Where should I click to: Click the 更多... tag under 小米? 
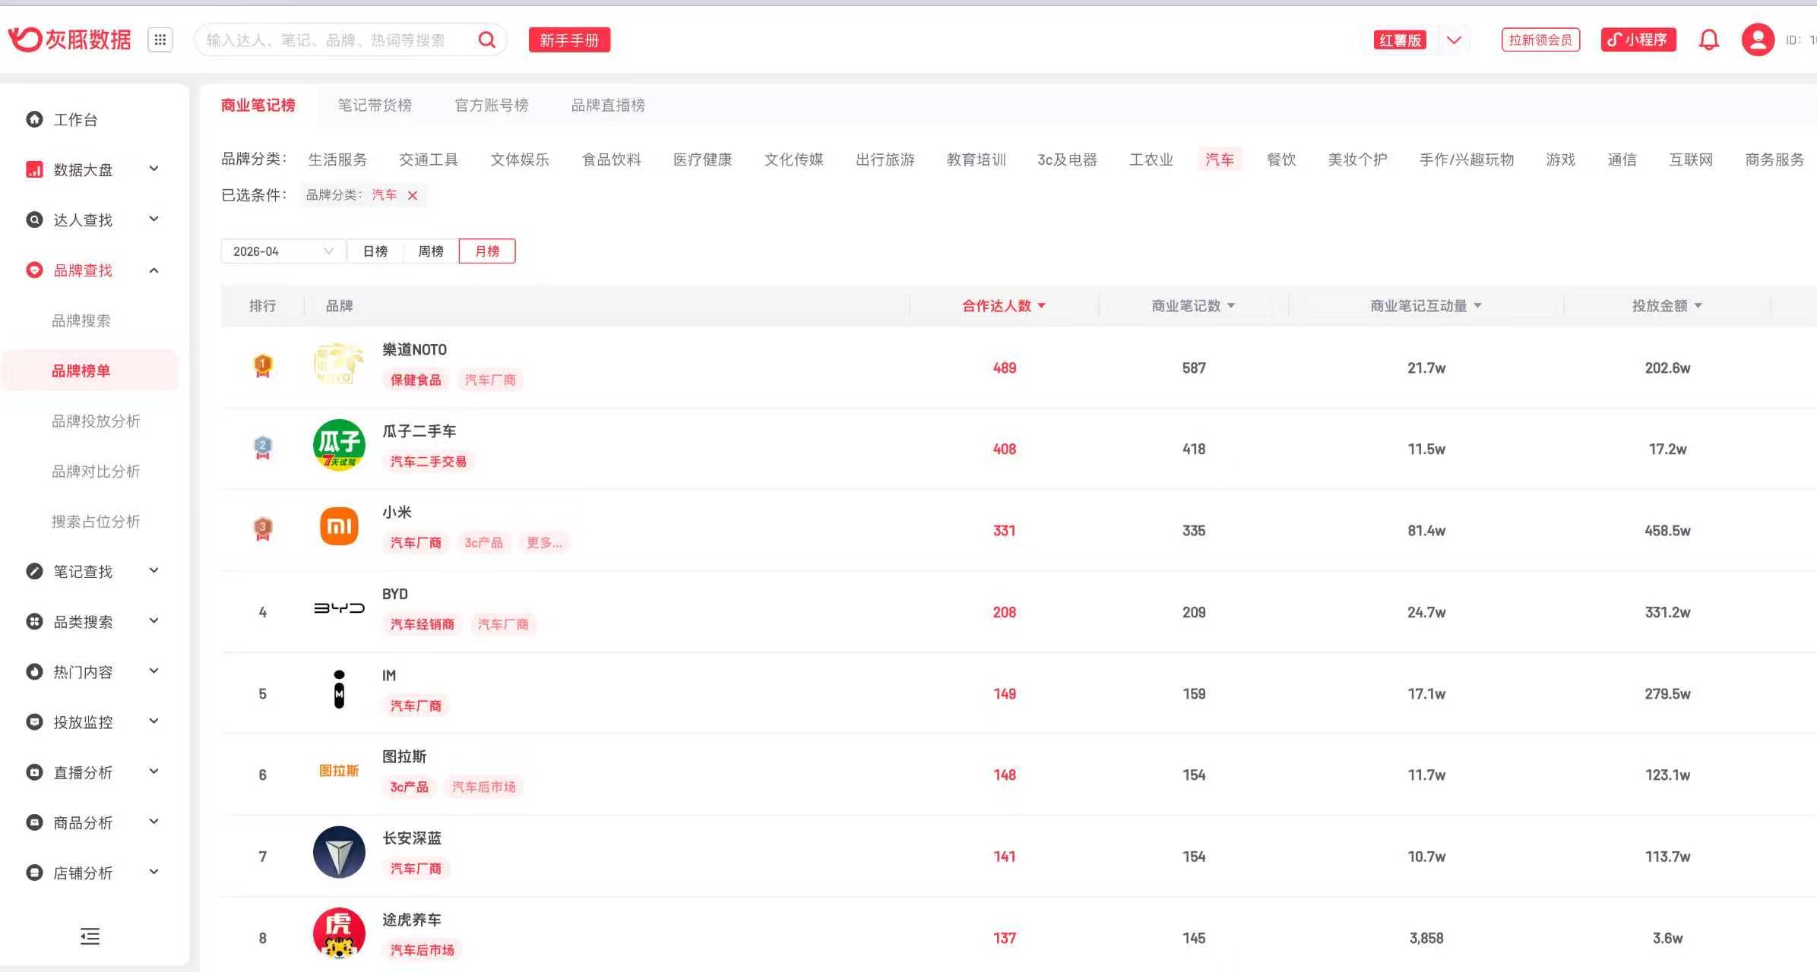pyautogui.click(x=544, y=543)
